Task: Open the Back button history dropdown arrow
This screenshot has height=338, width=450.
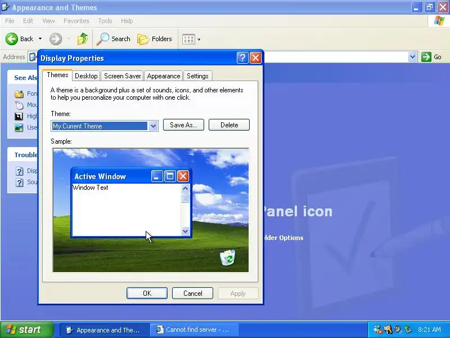Action: [x=40, y=39]
